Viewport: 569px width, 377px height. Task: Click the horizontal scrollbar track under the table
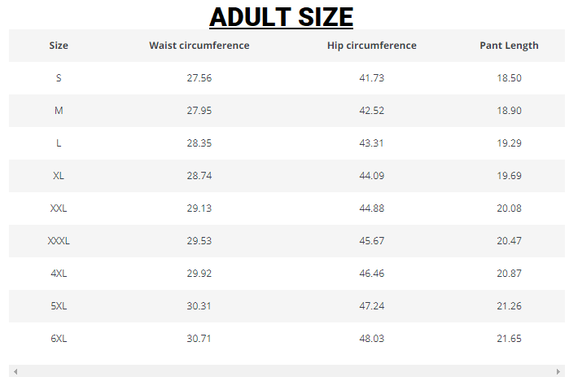pyautogui.click(x=285, y=371)
